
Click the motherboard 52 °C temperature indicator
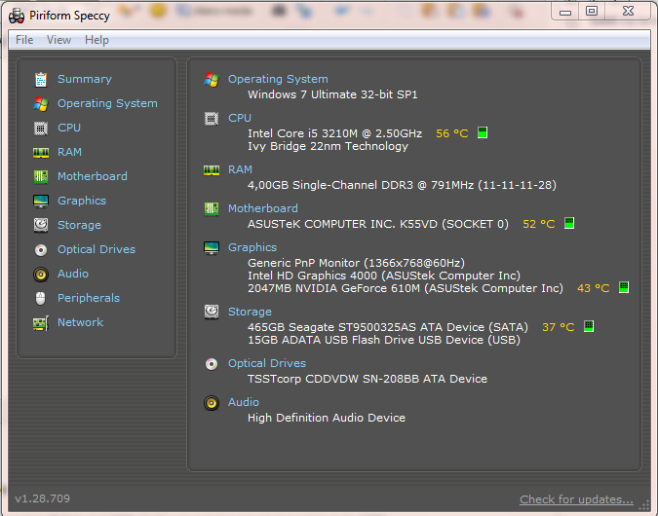click(569, 223)
